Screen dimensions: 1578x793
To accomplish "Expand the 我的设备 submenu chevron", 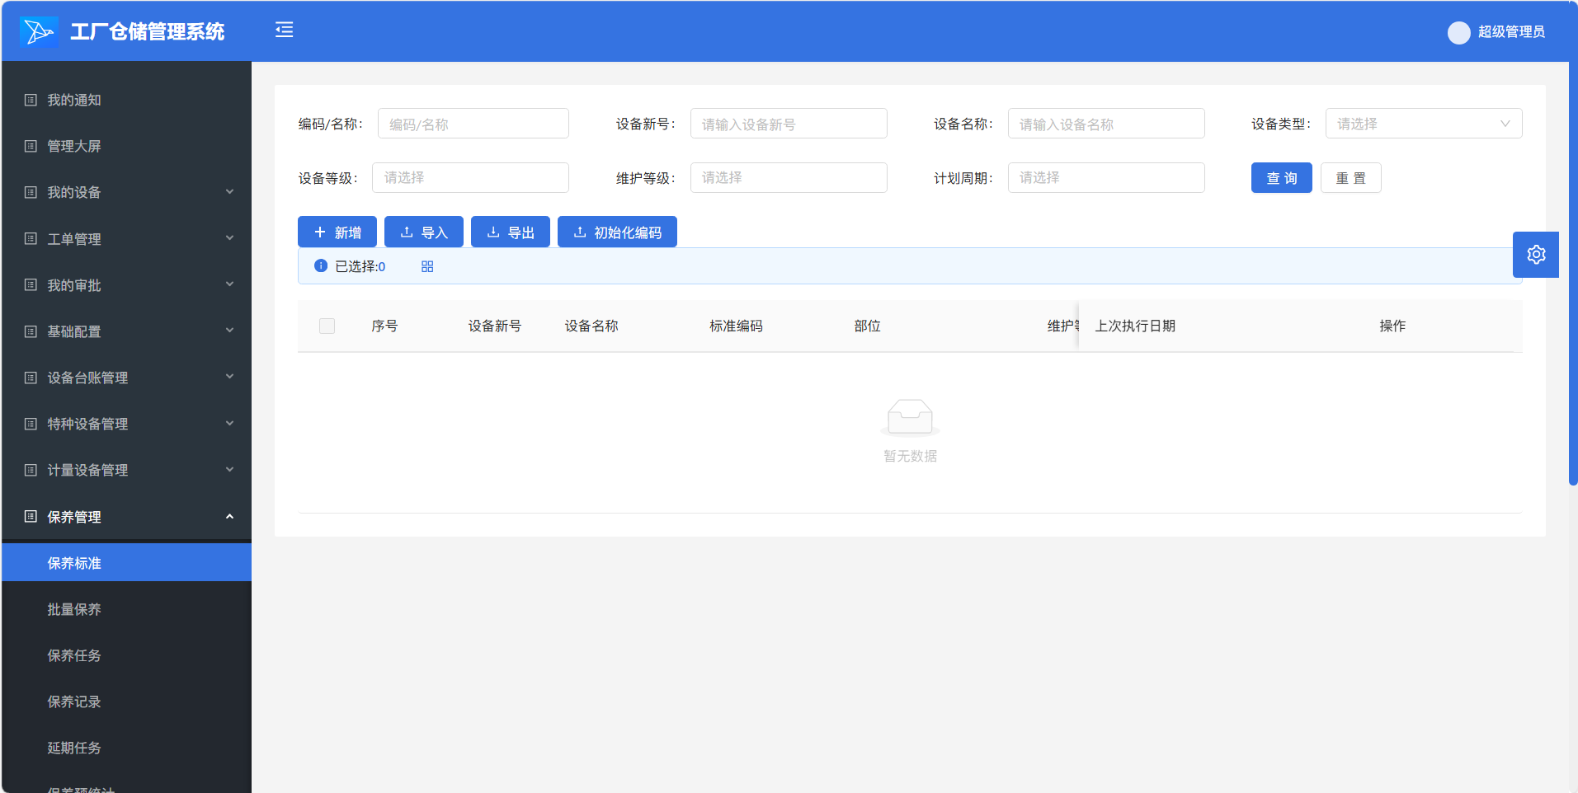I will pyautogui.click(x=229, y=191).
